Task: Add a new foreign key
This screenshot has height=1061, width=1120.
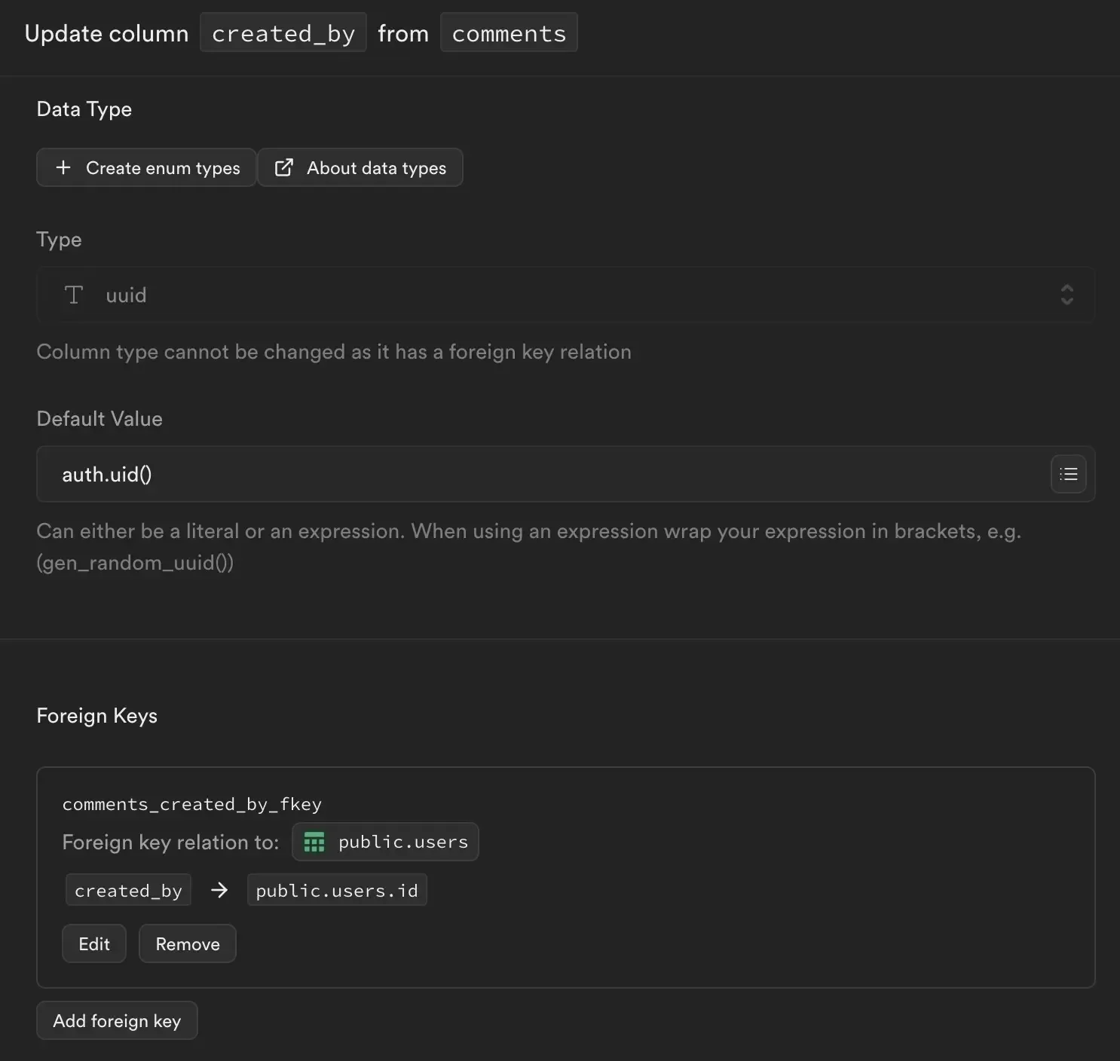Action: click(117, 1020)
